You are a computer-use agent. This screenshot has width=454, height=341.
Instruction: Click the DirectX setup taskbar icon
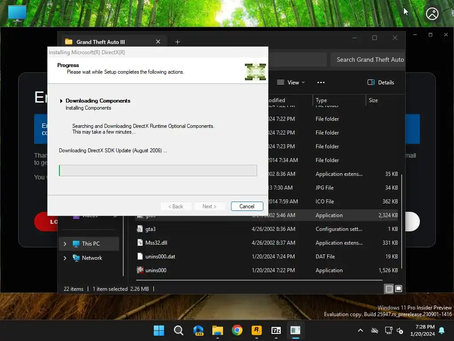point(295,330)
